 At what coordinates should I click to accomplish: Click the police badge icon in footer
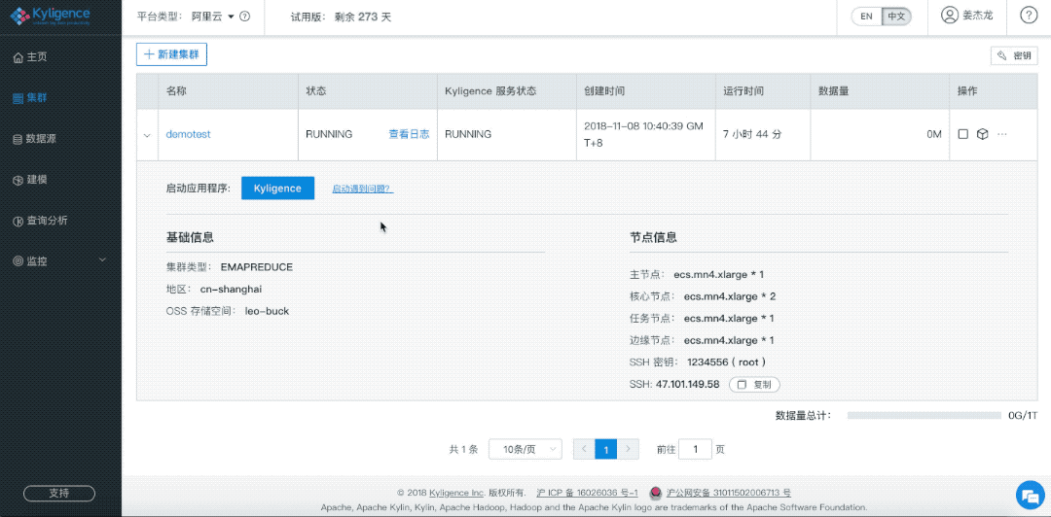click(656, 493)
